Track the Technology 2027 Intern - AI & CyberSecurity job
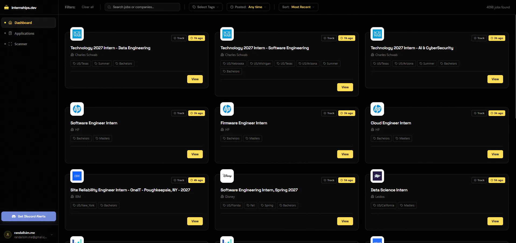 coord(479,38)
